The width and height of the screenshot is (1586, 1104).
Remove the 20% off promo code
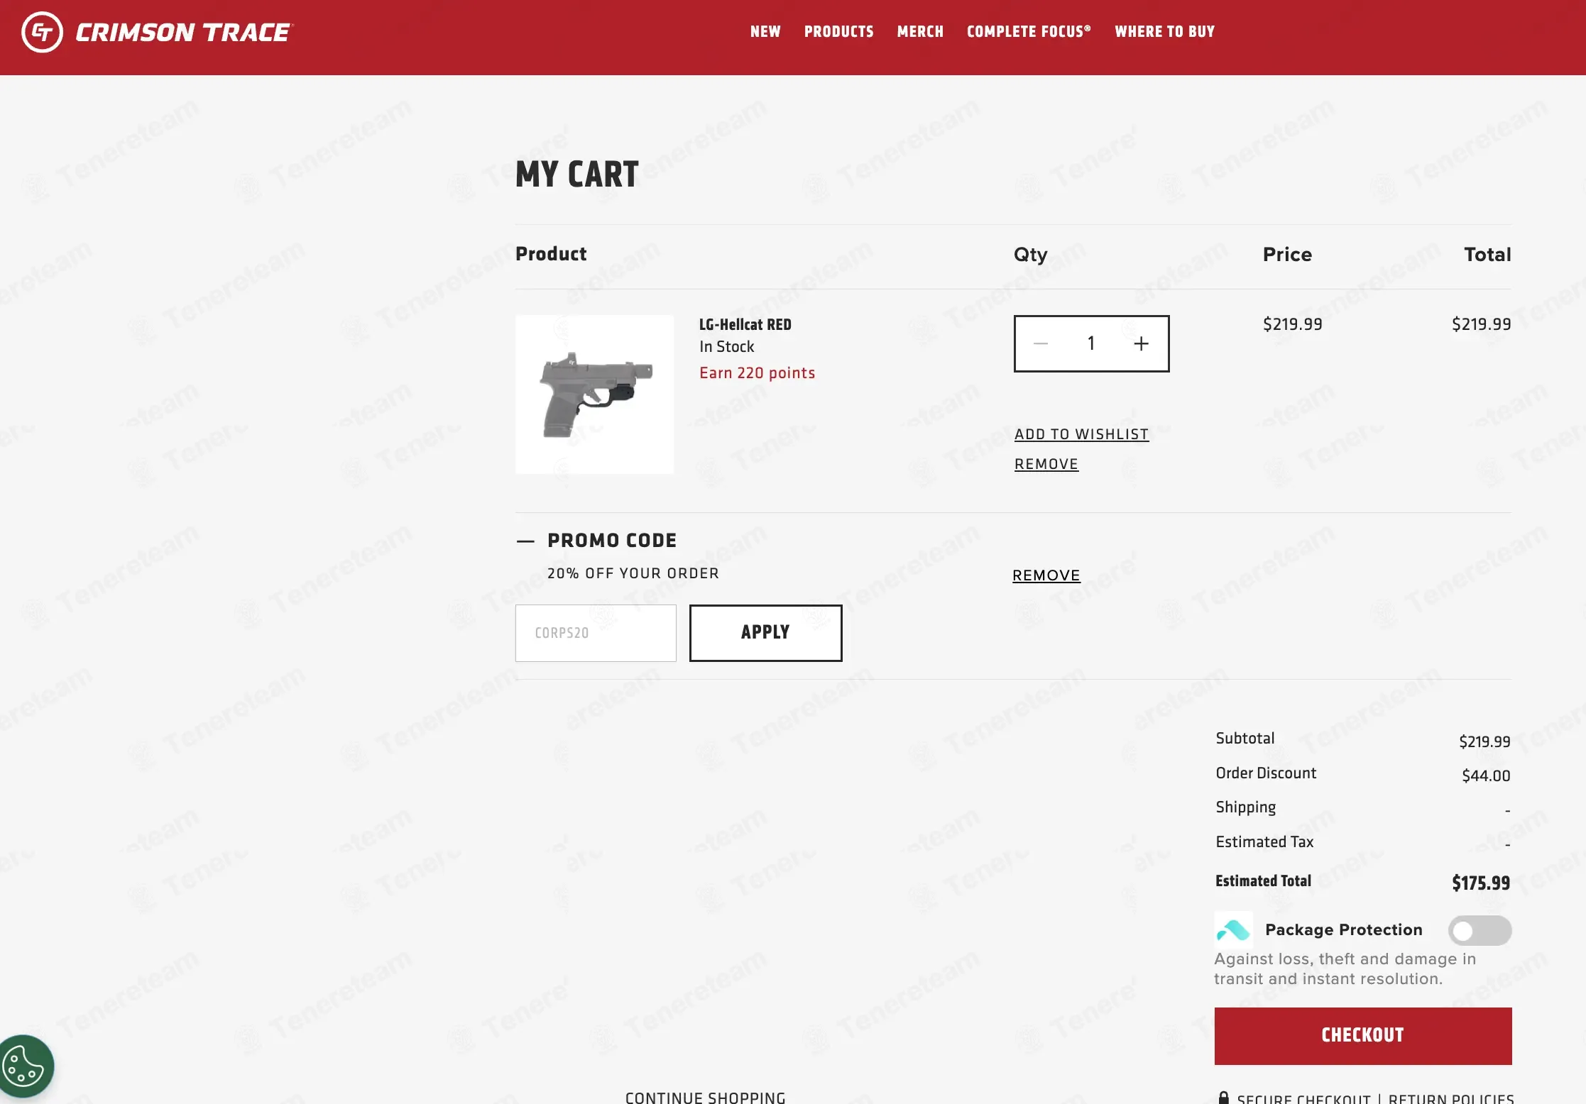tap(1046, 575)
